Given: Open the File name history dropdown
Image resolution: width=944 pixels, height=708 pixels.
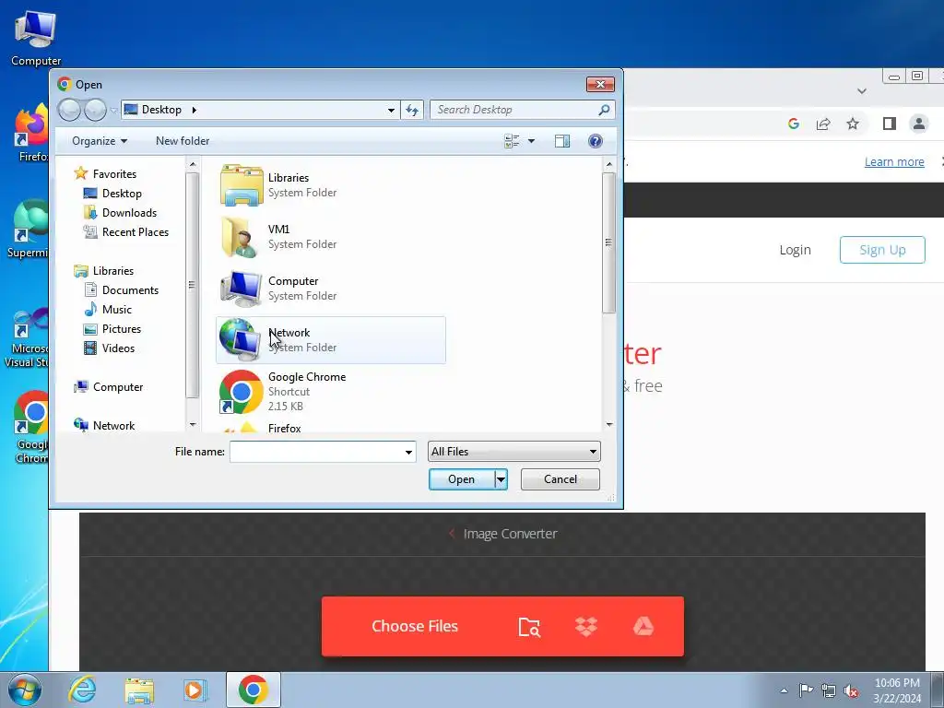Looking at the screenshot, I should pos(408,452).
